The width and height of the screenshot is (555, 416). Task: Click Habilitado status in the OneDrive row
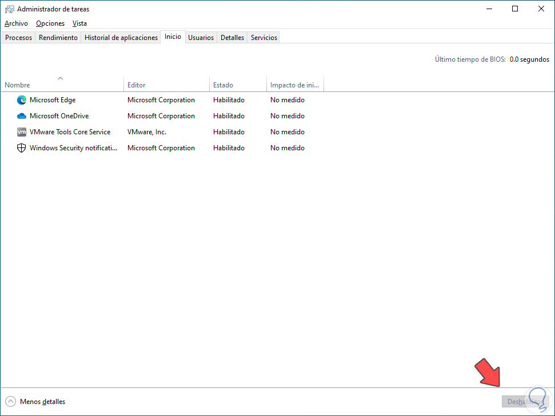coord(229,116)
